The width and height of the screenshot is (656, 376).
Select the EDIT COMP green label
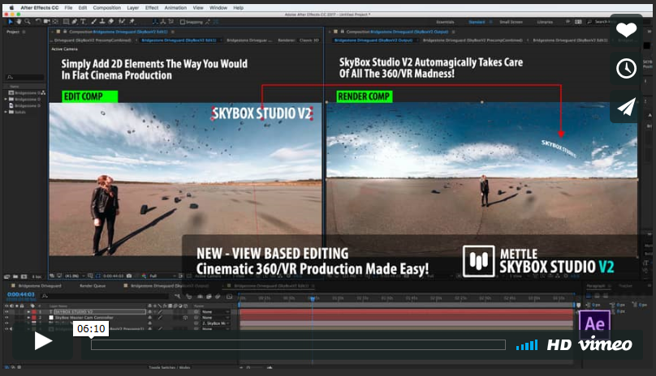pos(89,96)
